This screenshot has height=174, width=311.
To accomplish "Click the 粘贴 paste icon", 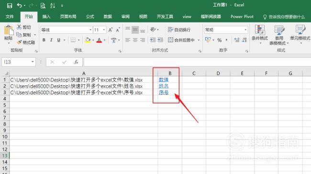I will click(x=9, y=30).
